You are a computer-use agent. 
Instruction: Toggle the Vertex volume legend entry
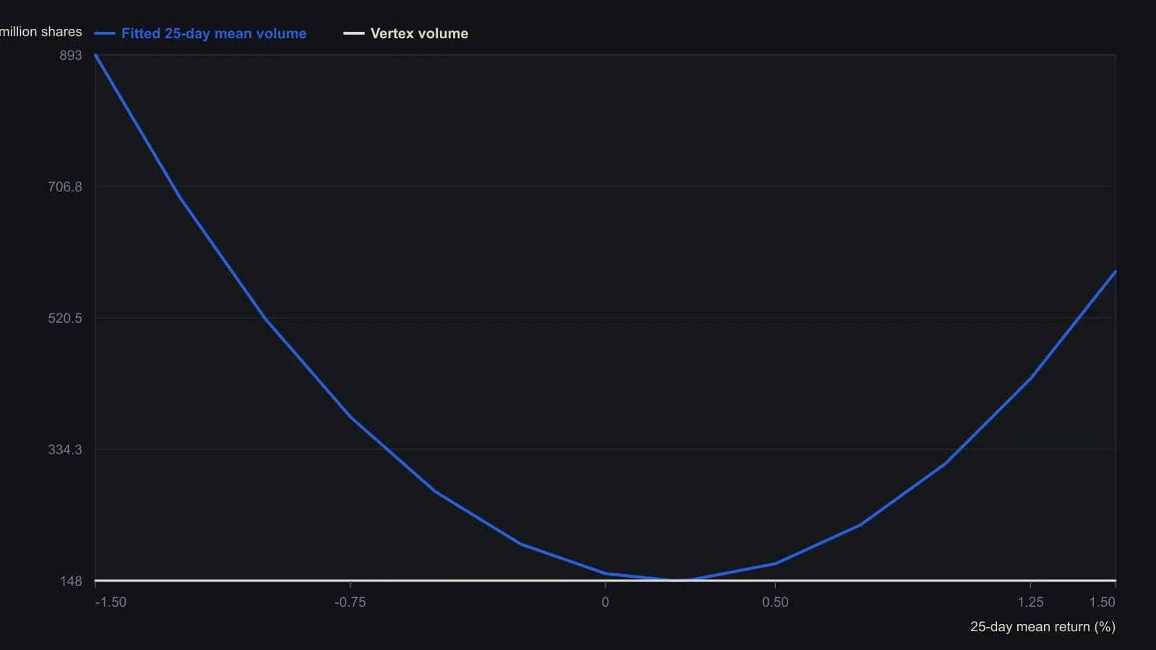click(405, 33)
